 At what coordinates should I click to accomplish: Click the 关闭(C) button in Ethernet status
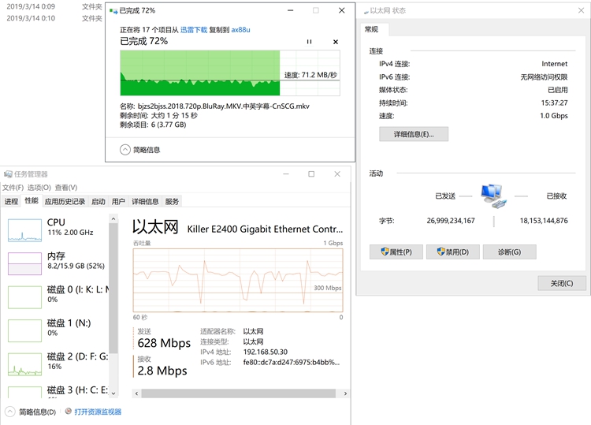click(x=562, y=283)
